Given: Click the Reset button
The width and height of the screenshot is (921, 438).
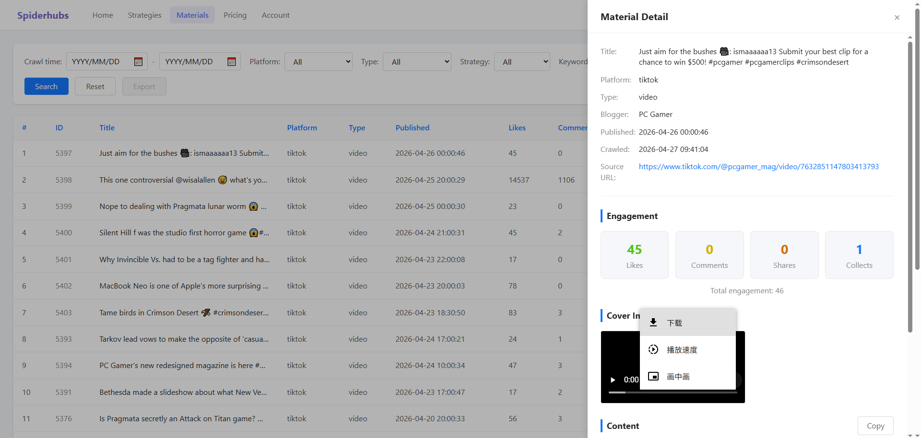Looking at the screenshot, I should 95,86.
